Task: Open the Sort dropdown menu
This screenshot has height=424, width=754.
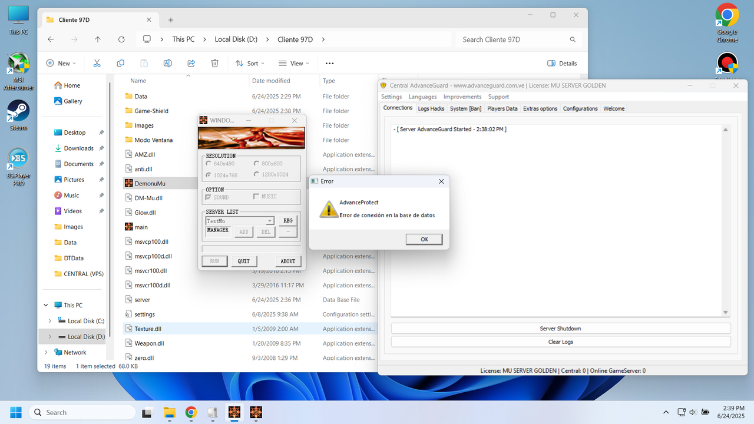Action: (250, 63)
